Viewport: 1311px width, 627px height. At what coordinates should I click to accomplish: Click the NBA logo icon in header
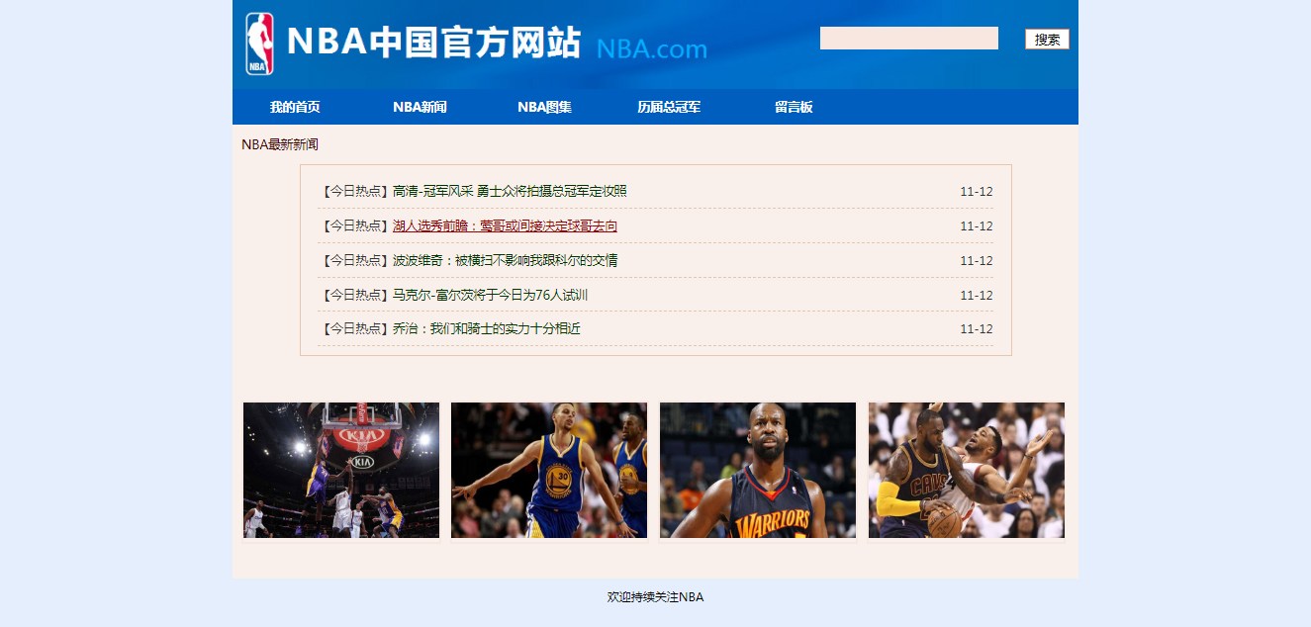[260, 44]
